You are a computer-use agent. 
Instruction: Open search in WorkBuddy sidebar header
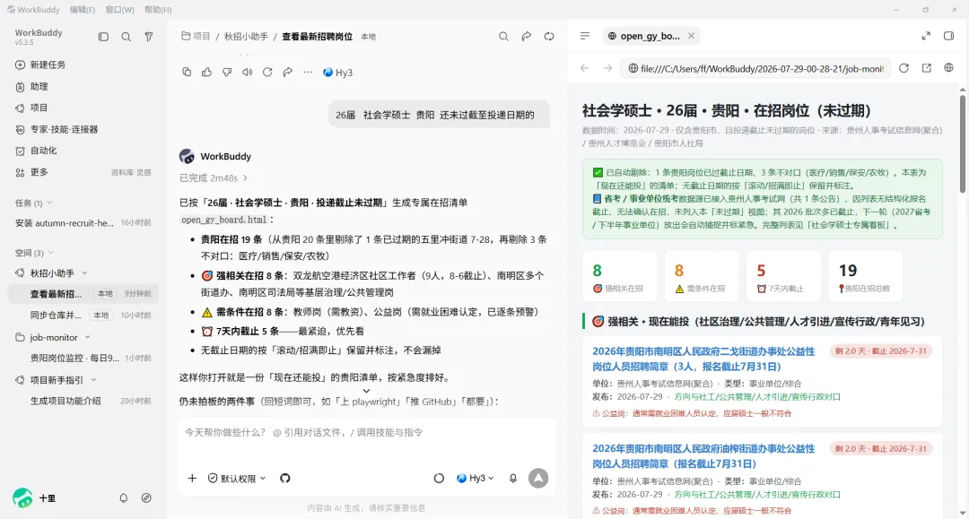click(x=127, y=37)
